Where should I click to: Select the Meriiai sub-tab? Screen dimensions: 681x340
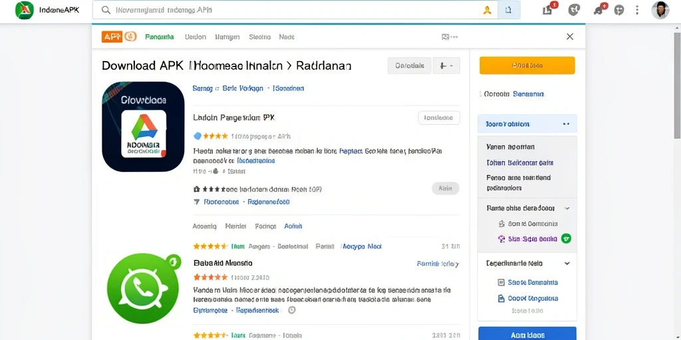236,226
